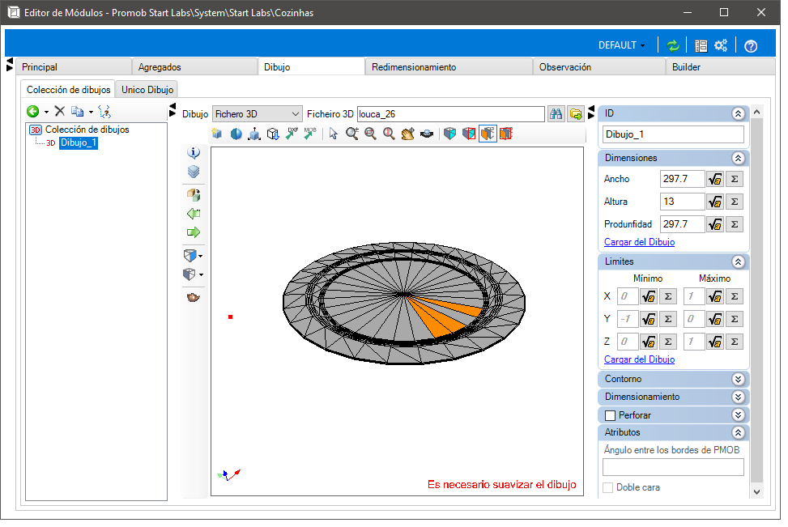Open the add drawing dropdown arrow
Screen dimensions: 788x527
pos(46,112)
